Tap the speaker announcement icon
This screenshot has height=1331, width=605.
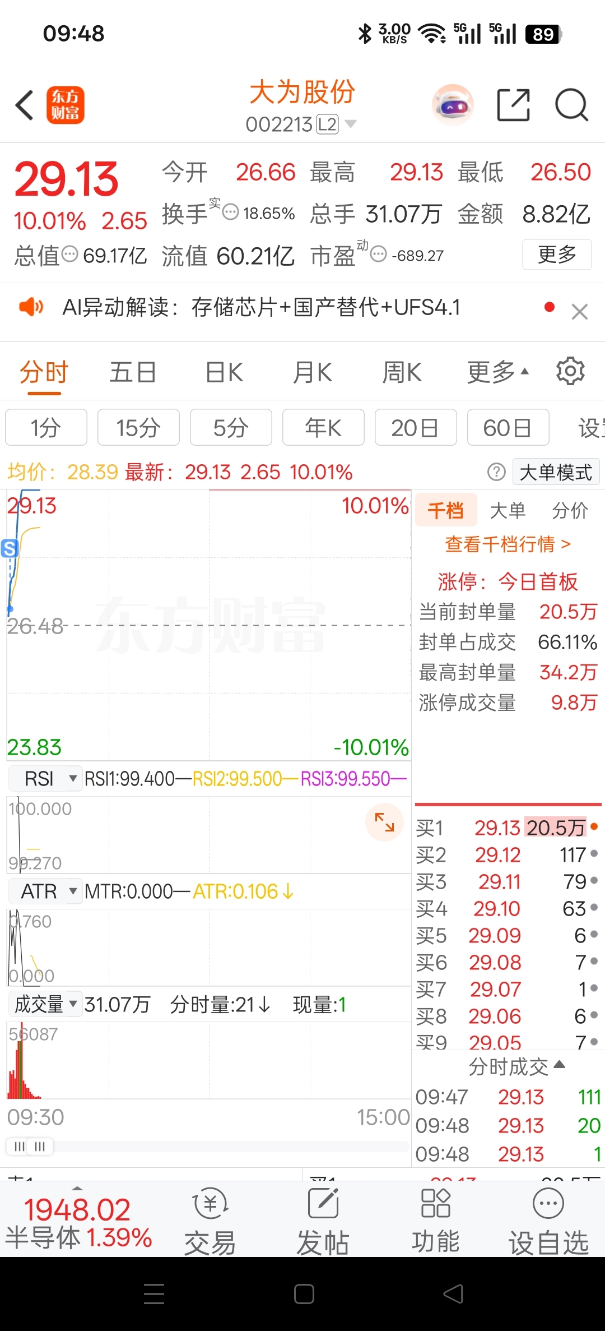pos(31,307)
